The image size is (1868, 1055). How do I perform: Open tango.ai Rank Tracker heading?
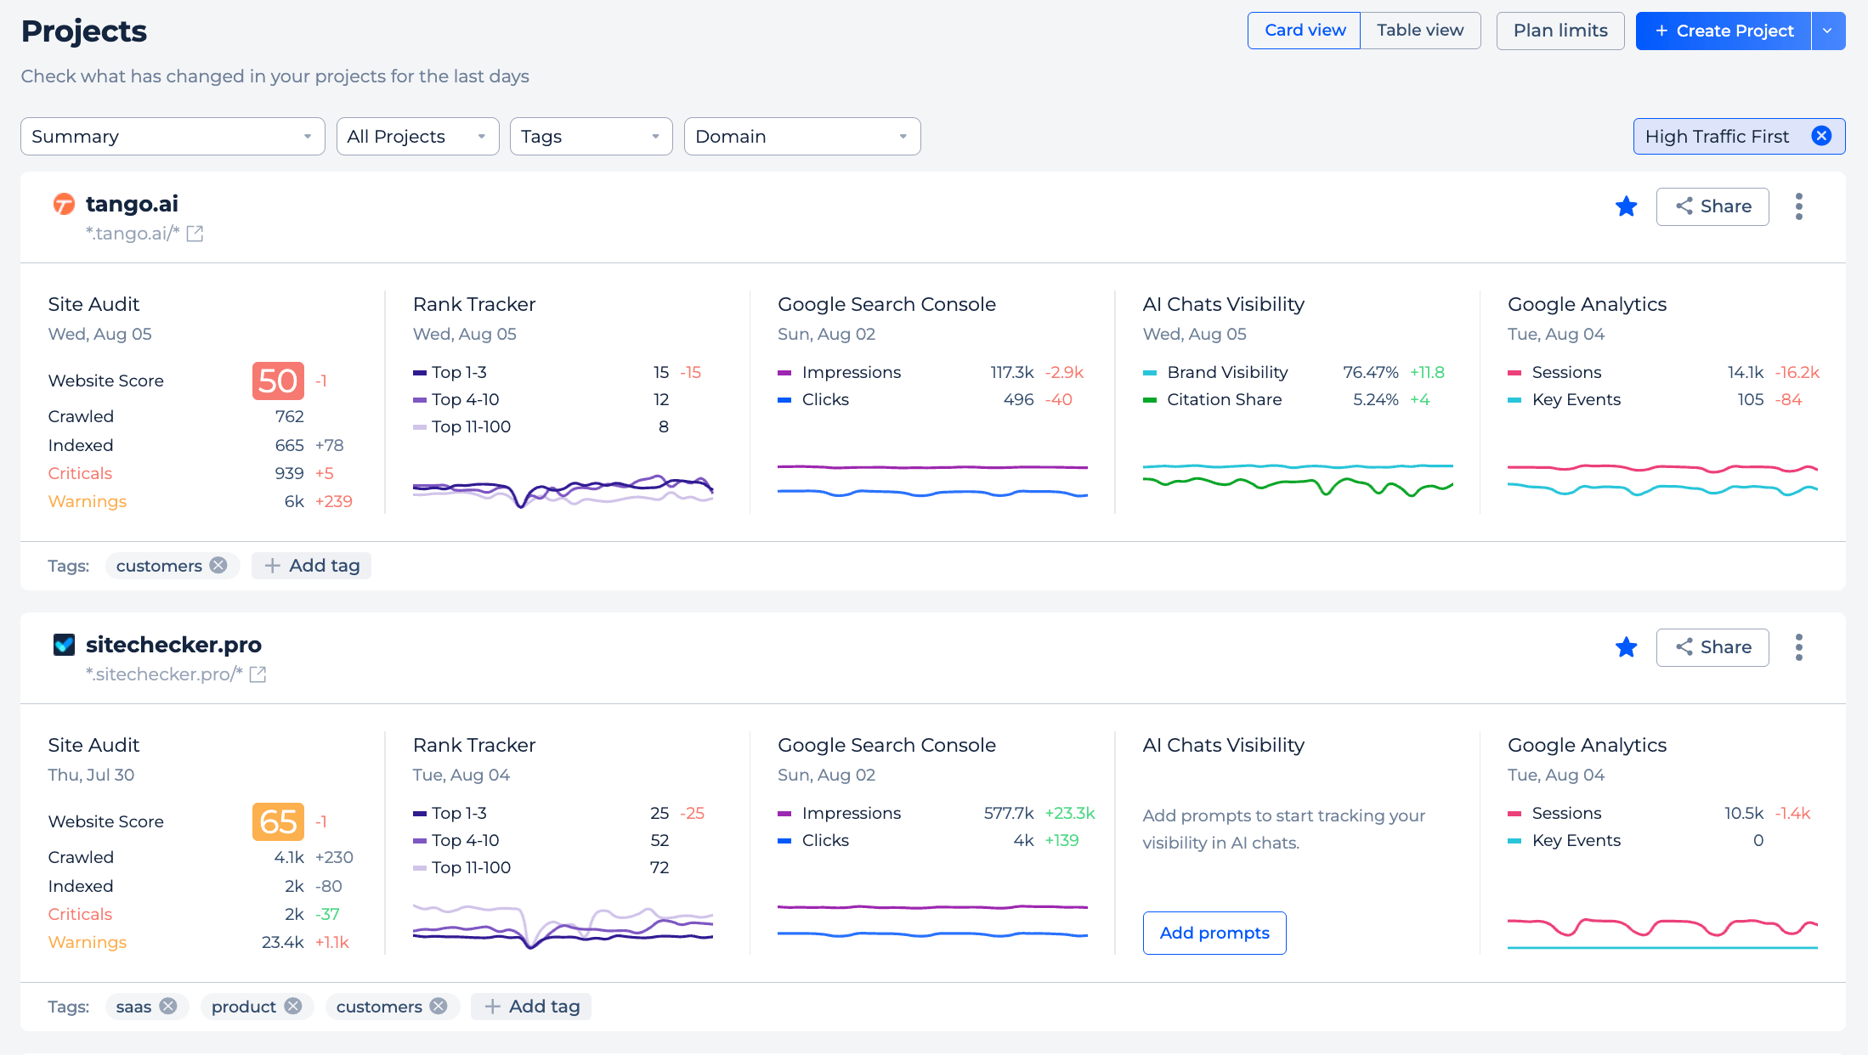point(474,304)
